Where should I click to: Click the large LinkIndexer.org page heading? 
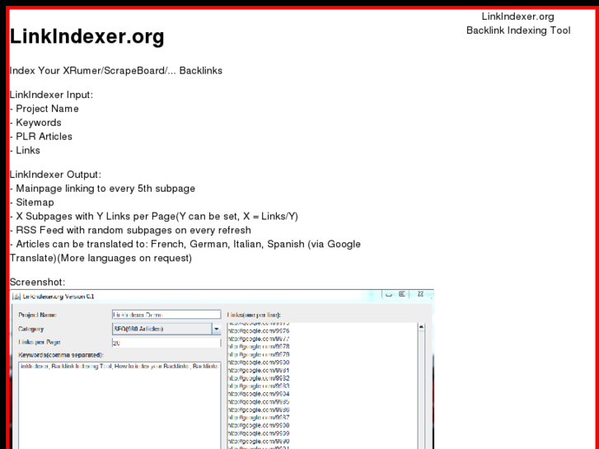click(x=87, y=37)
